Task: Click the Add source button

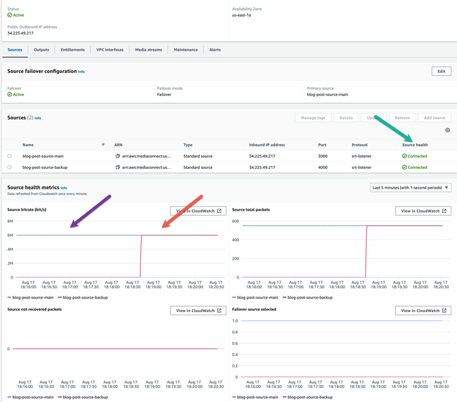Action: [x=434, y=117]
